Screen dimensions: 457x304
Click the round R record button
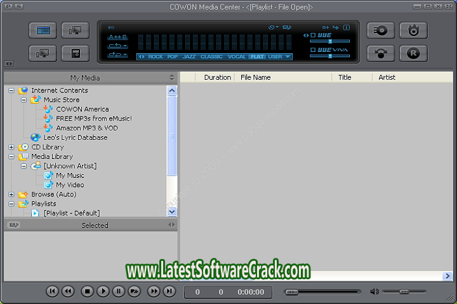(413, 53)
